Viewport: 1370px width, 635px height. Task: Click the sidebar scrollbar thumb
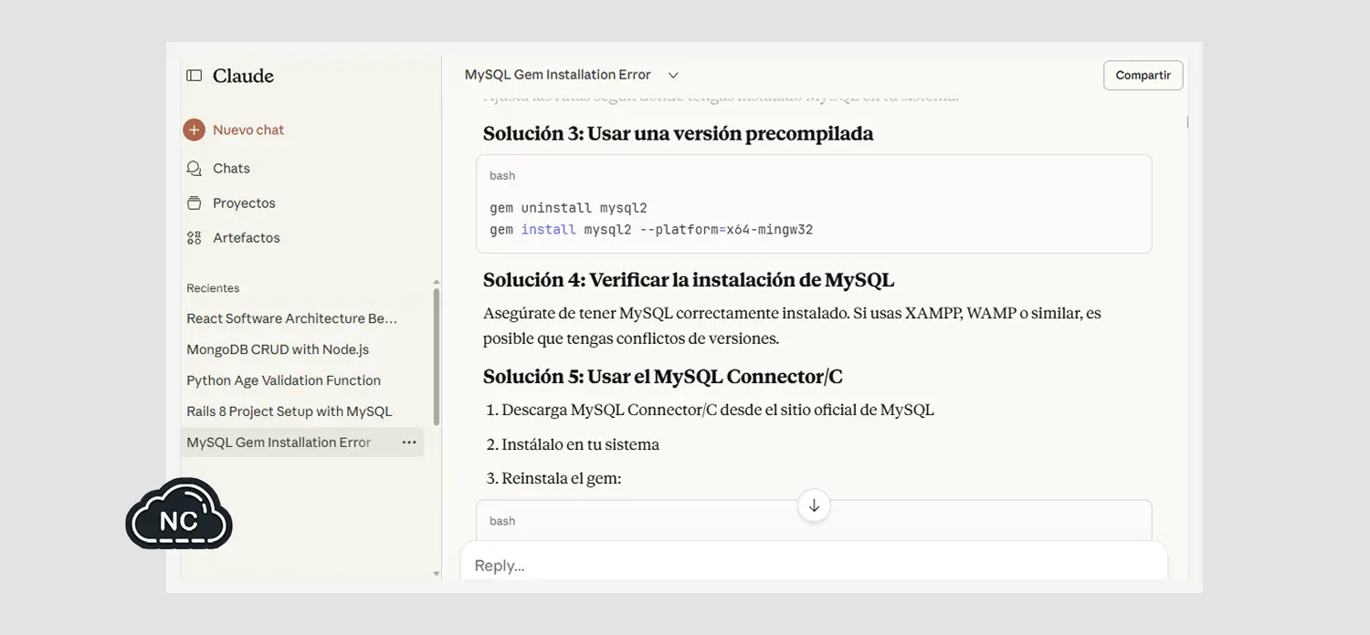coord(436,356)
